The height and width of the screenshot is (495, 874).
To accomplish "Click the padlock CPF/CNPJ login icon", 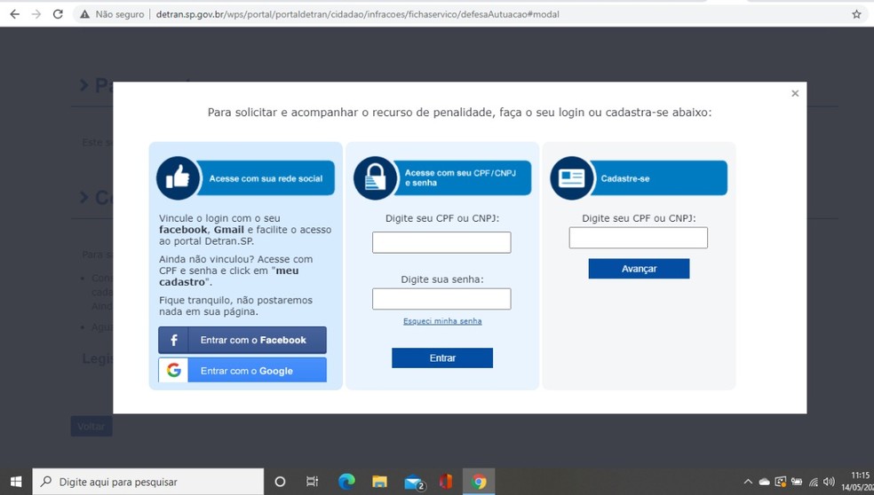I will [x=375, y=178].
